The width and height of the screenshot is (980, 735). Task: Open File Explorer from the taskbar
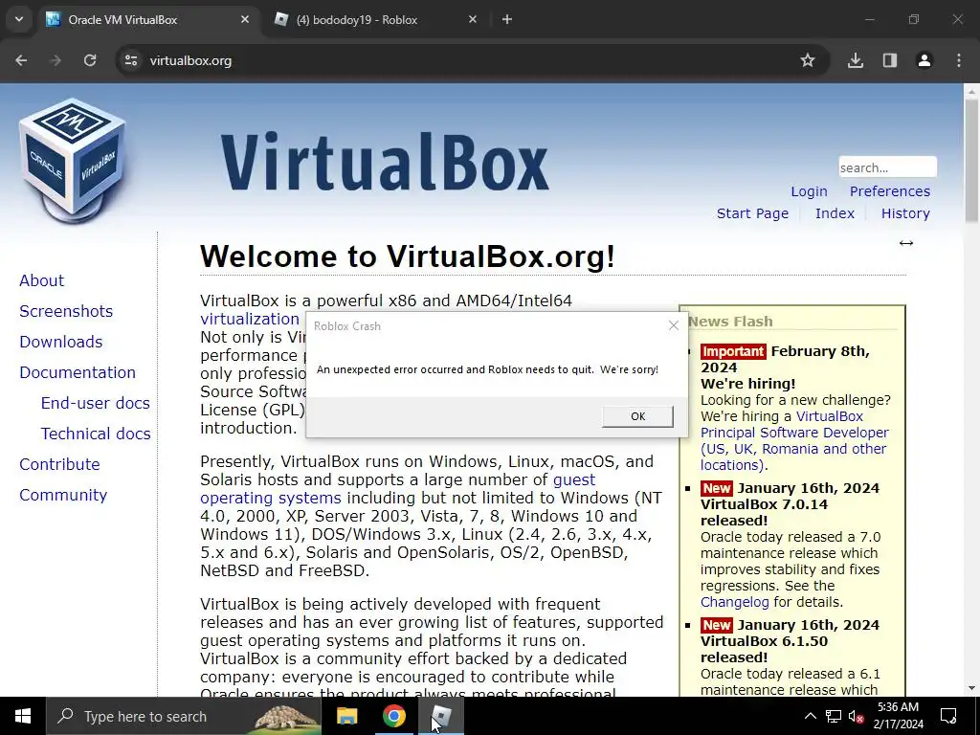pos(346,716)
